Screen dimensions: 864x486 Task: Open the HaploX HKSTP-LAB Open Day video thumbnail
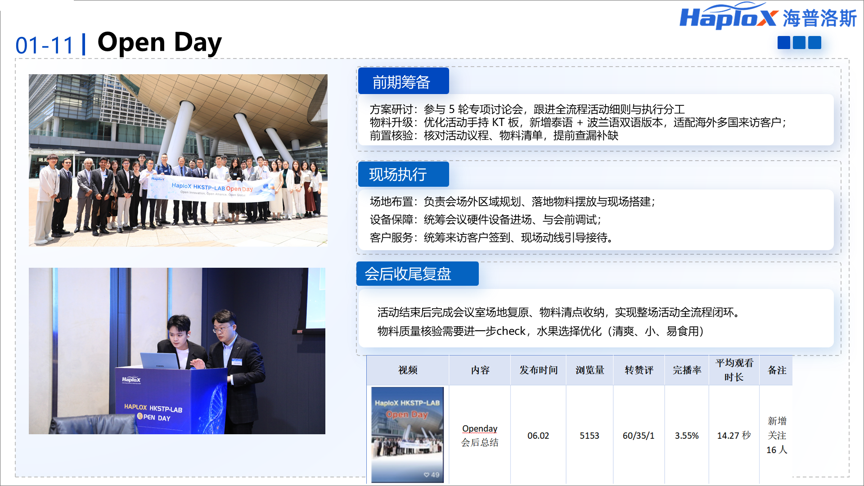pos(408,435)
